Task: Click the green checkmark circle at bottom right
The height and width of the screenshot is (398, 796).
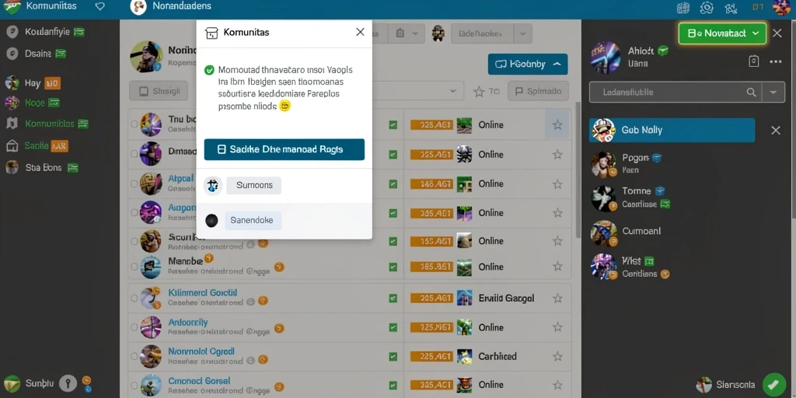Action: click(x=774, y=385)
